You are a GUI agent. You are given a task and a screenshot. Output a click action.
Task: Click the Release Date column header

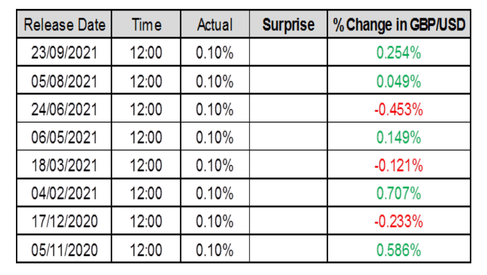[x=64, y=25]
